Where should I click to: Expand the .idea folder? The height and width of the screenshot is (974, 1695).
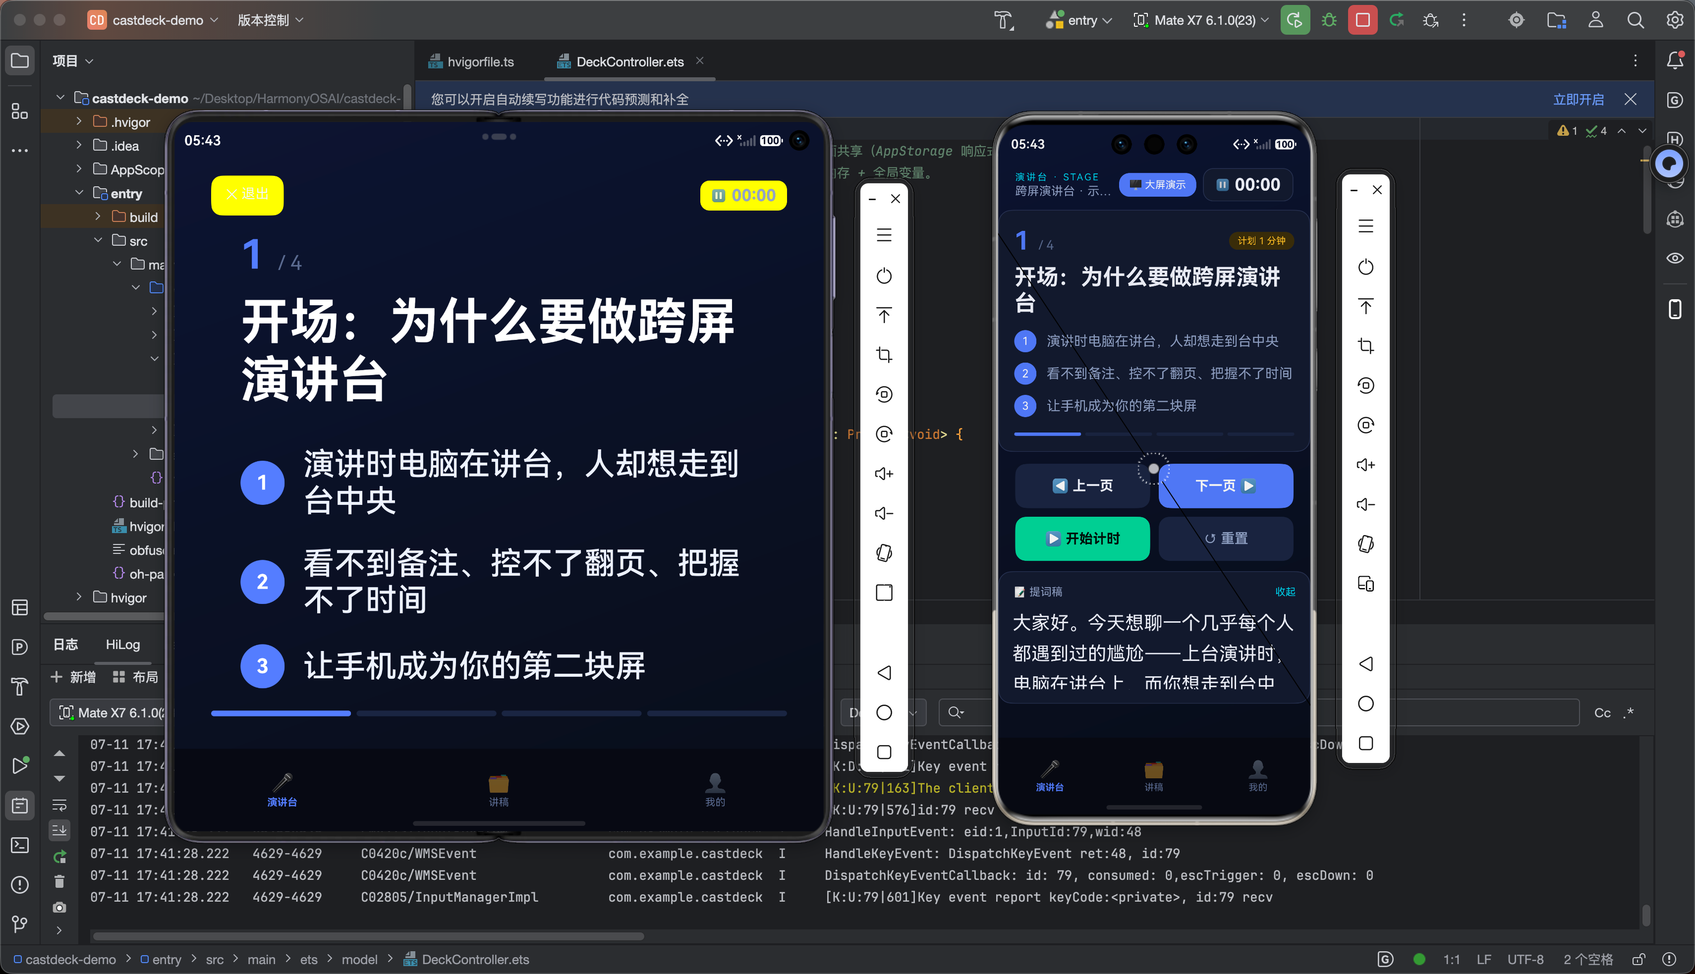coord(79,145)
